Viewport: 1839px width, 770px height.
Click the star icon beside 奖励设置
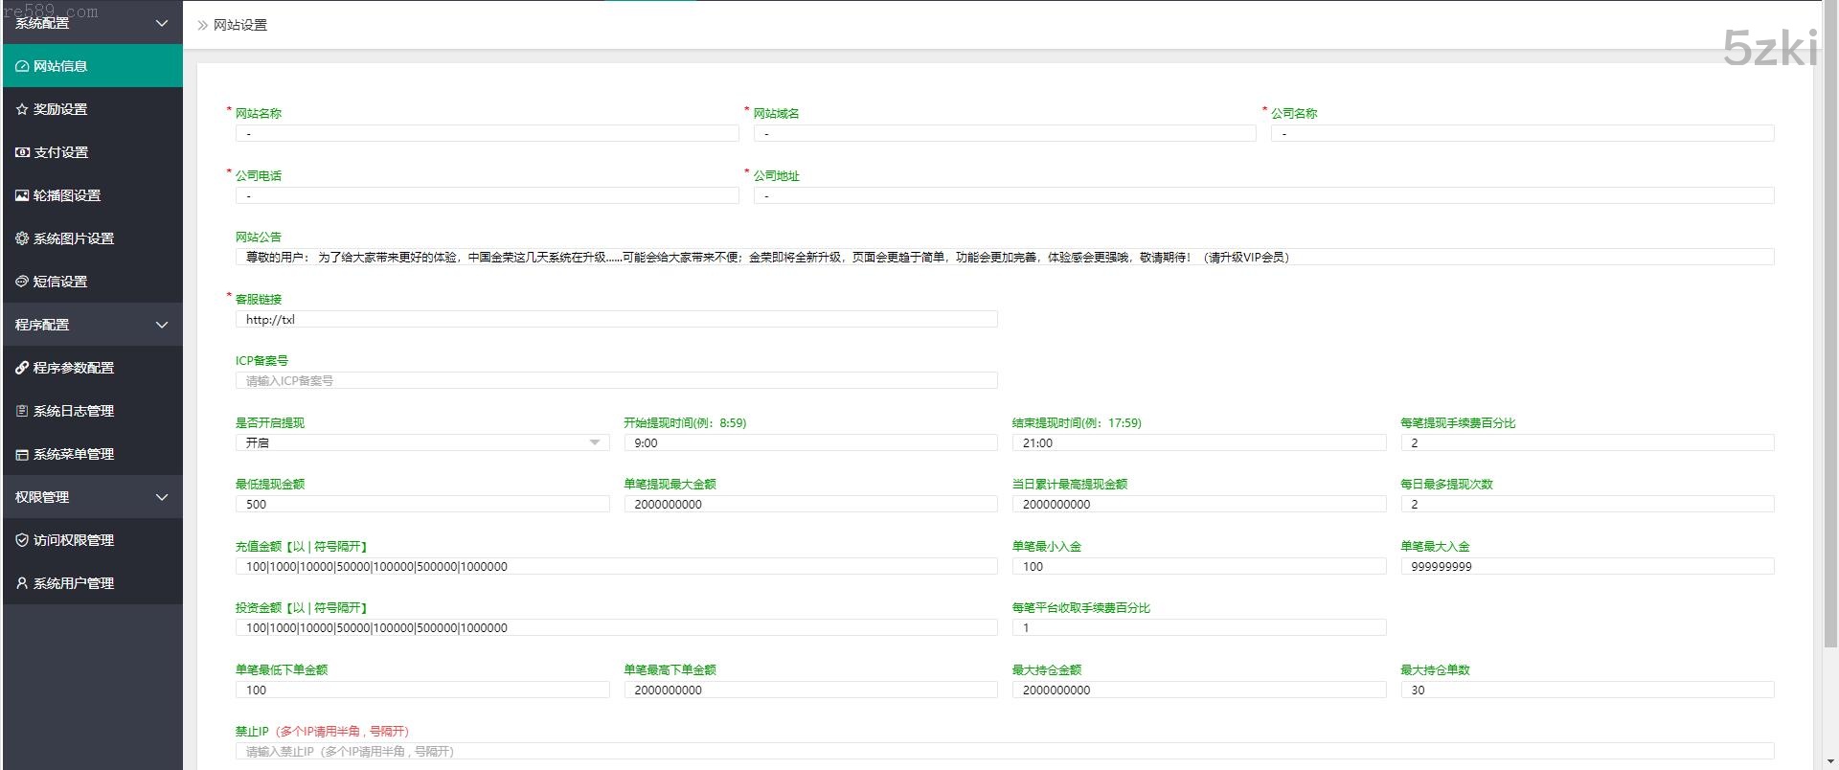22,109
